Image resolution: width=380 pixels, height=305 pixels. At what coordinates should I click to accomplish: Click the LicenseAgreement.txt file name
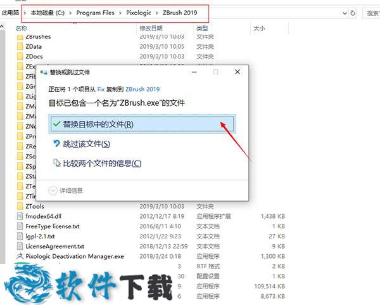pos(55,246)
